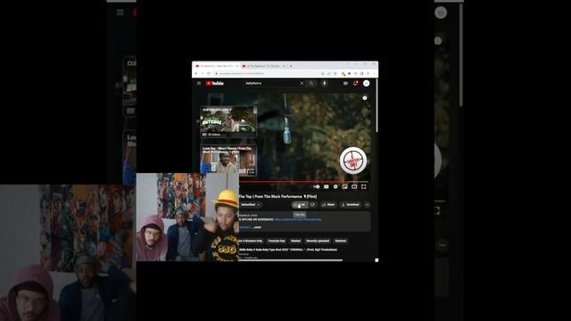
Task: Click the channel watermark logo on video
Action: pyautogui.click(x=353, y=160)
